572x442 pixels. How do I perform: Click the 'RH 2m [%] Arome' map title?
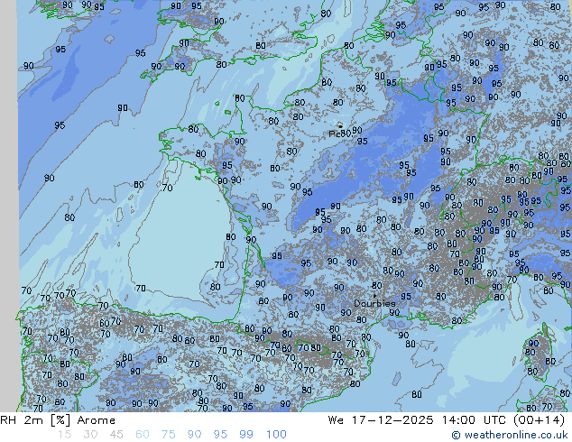58,420
